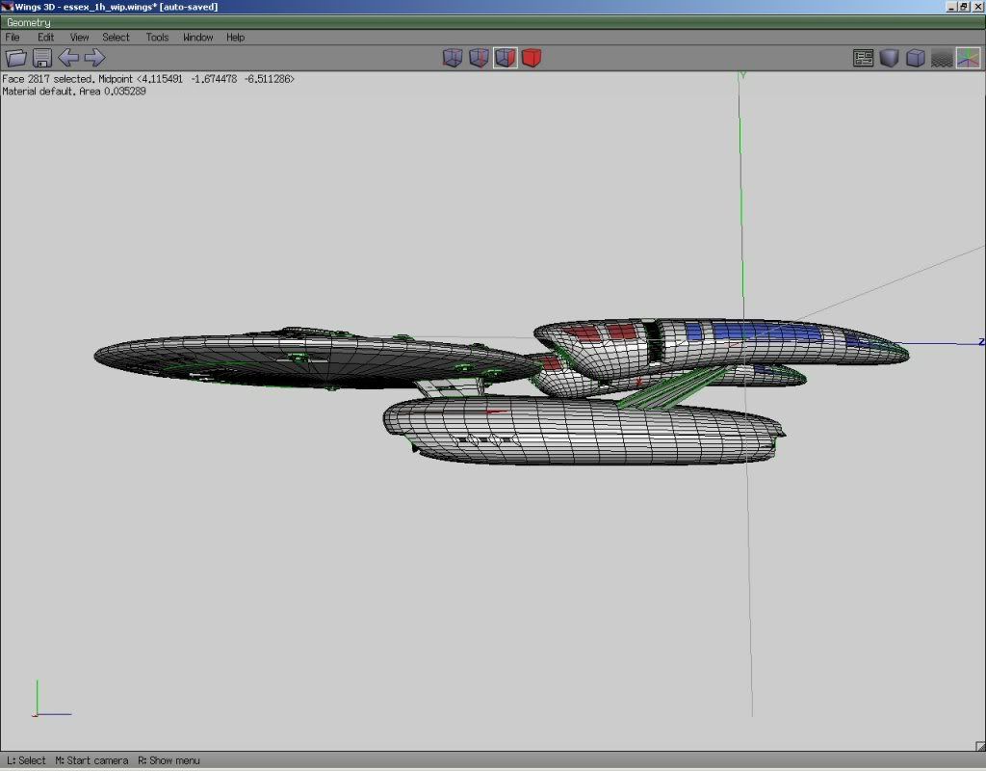
Task: Click the Wings 3D app icon in title bar
Action: tap(7, 7)
